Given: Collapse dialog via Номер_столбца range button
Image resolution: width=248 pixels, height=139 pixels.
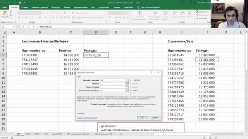Looking at the screenshot, I should [x=127, y=87].
